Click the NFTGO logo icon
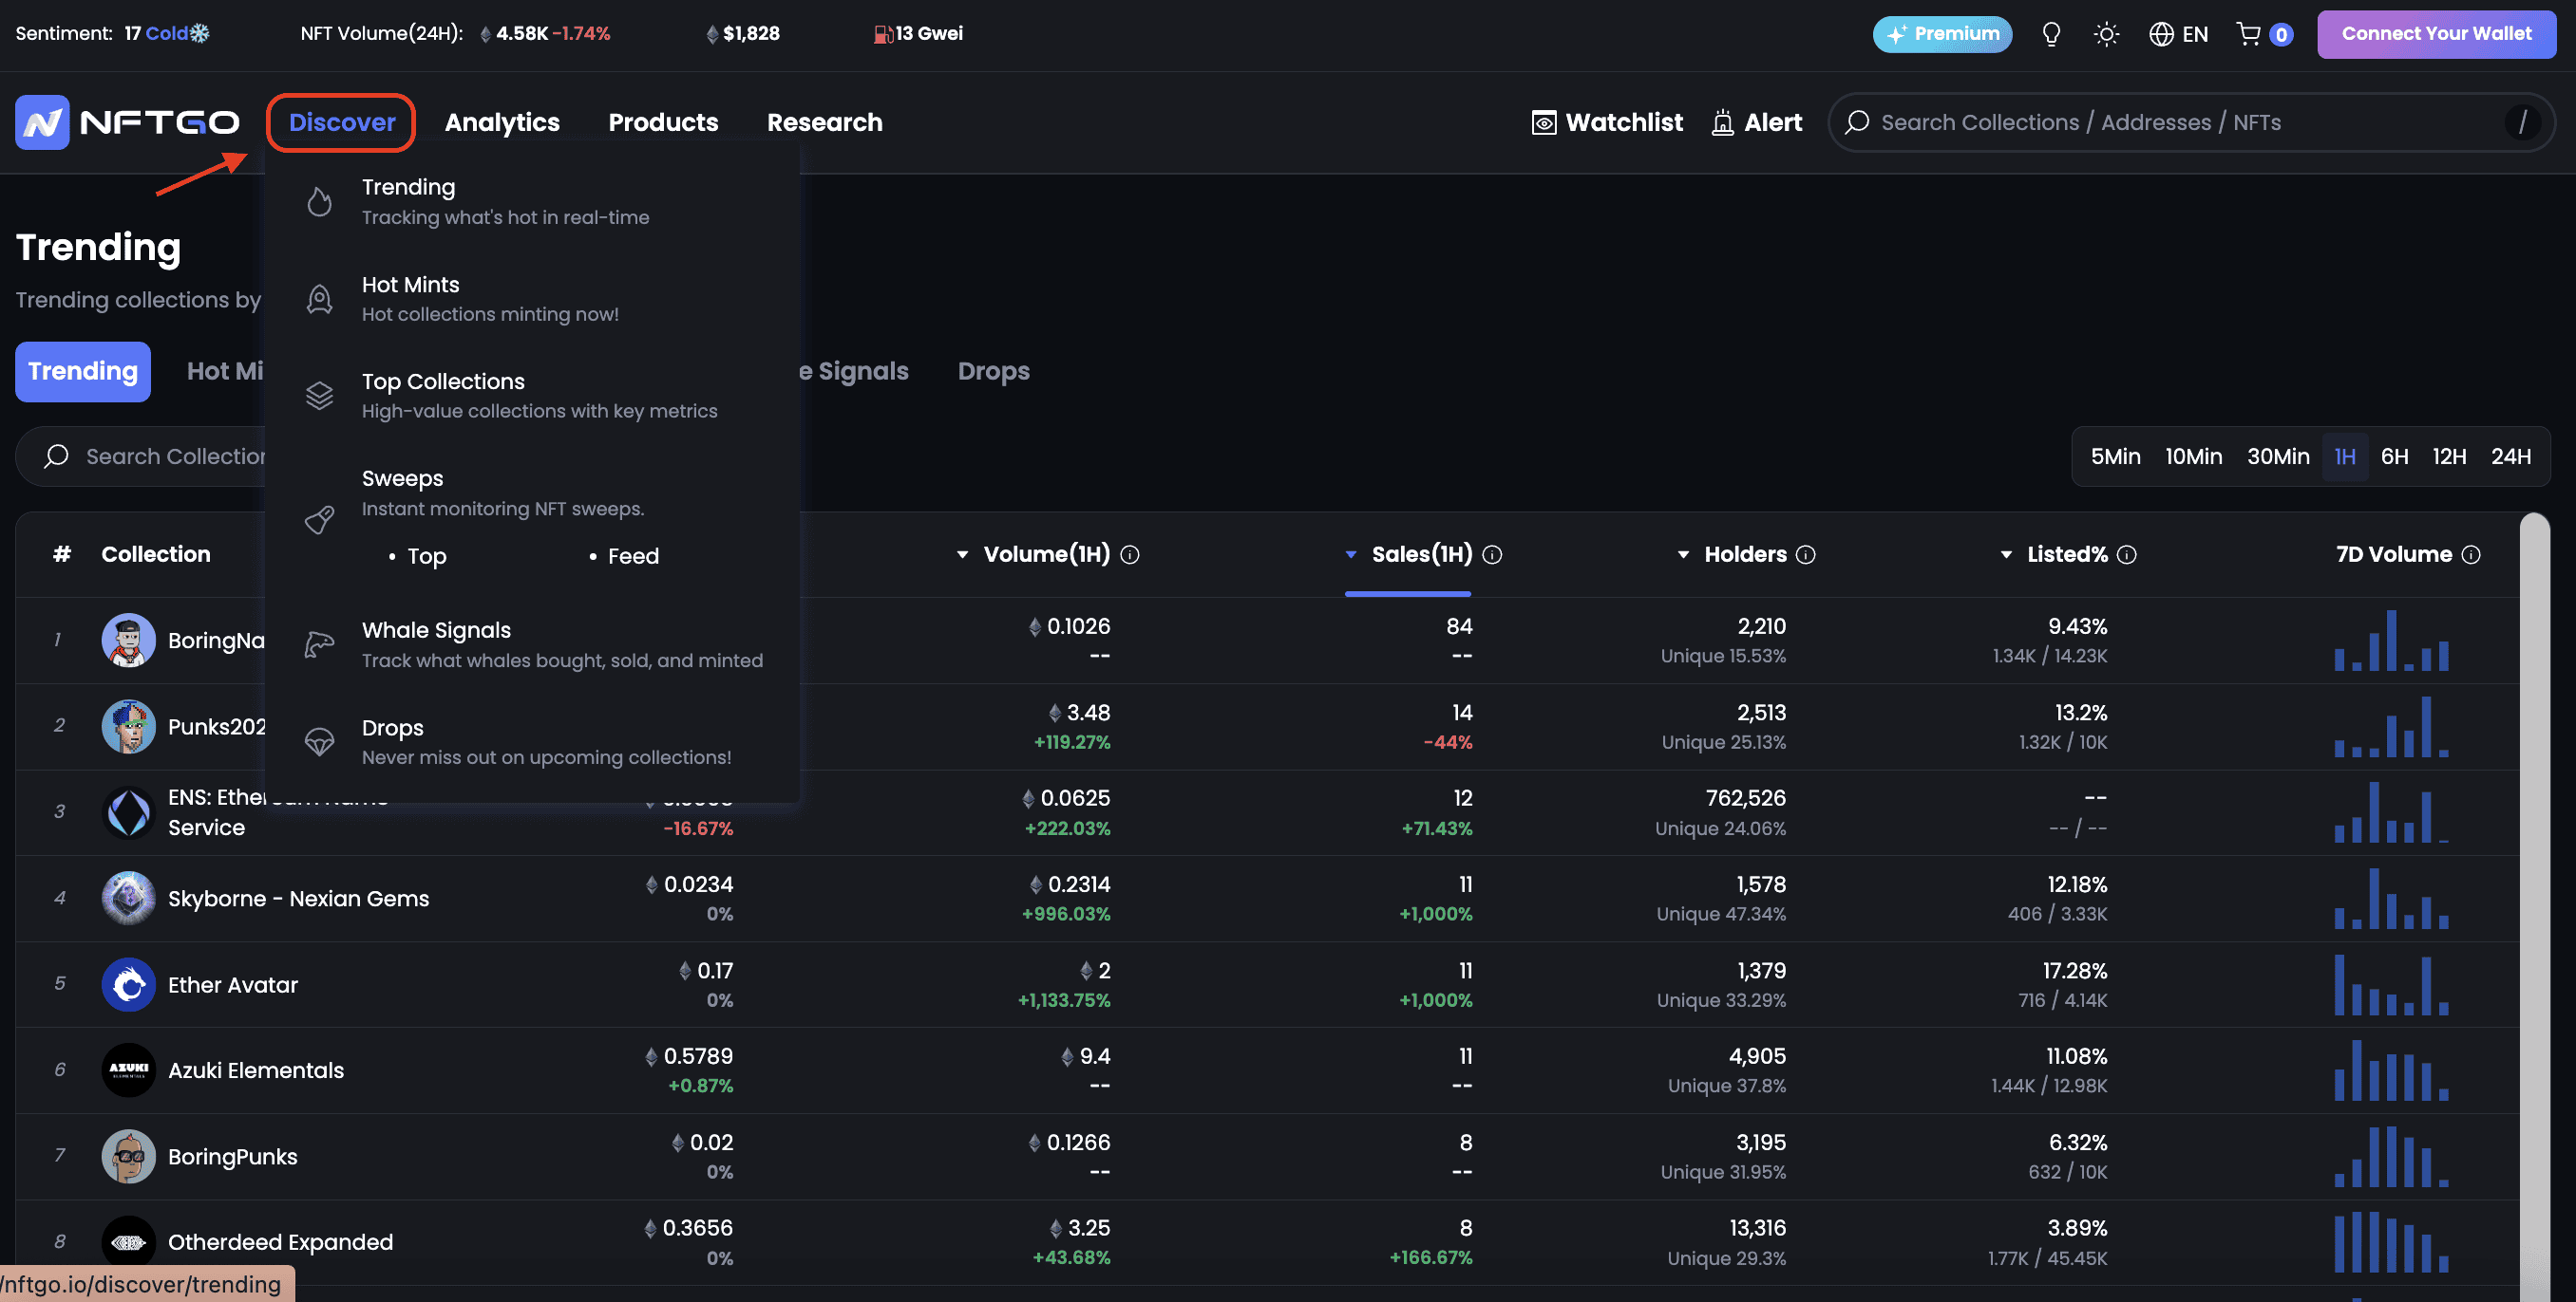 42,121
